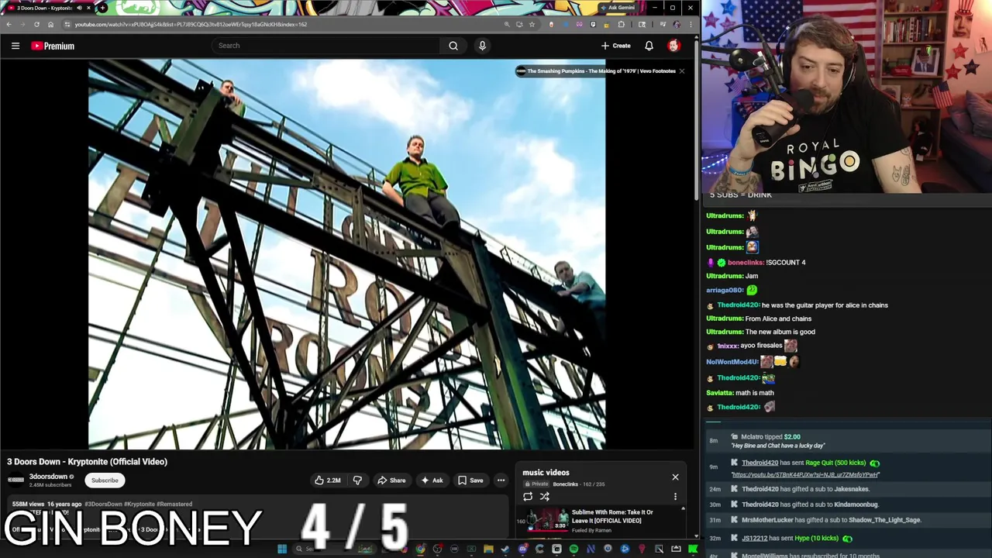Viewport: 992px width, 558px height.
Task: Click the #Remastered hashtag
Action: click(x=174, y=505)
